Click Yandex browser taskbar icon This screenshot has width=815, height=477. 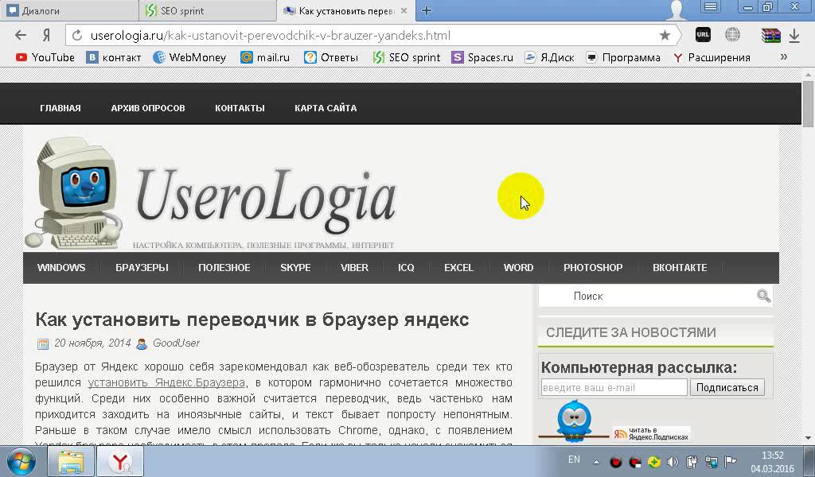coord(121,461)
